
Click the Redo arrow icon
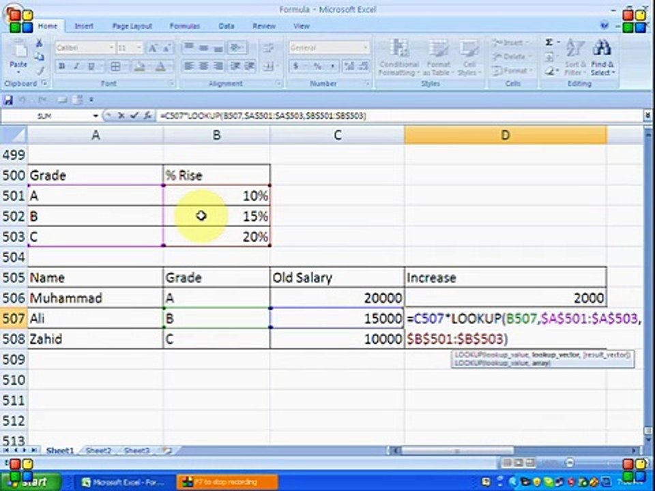(42, 100)
